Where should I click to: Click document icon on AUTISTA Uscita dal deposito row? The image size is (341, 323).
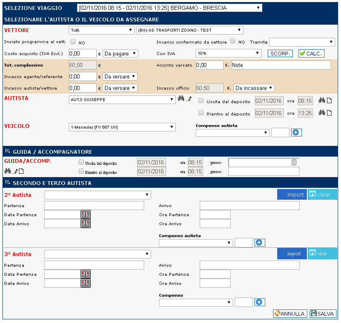(x=329, y=101)
